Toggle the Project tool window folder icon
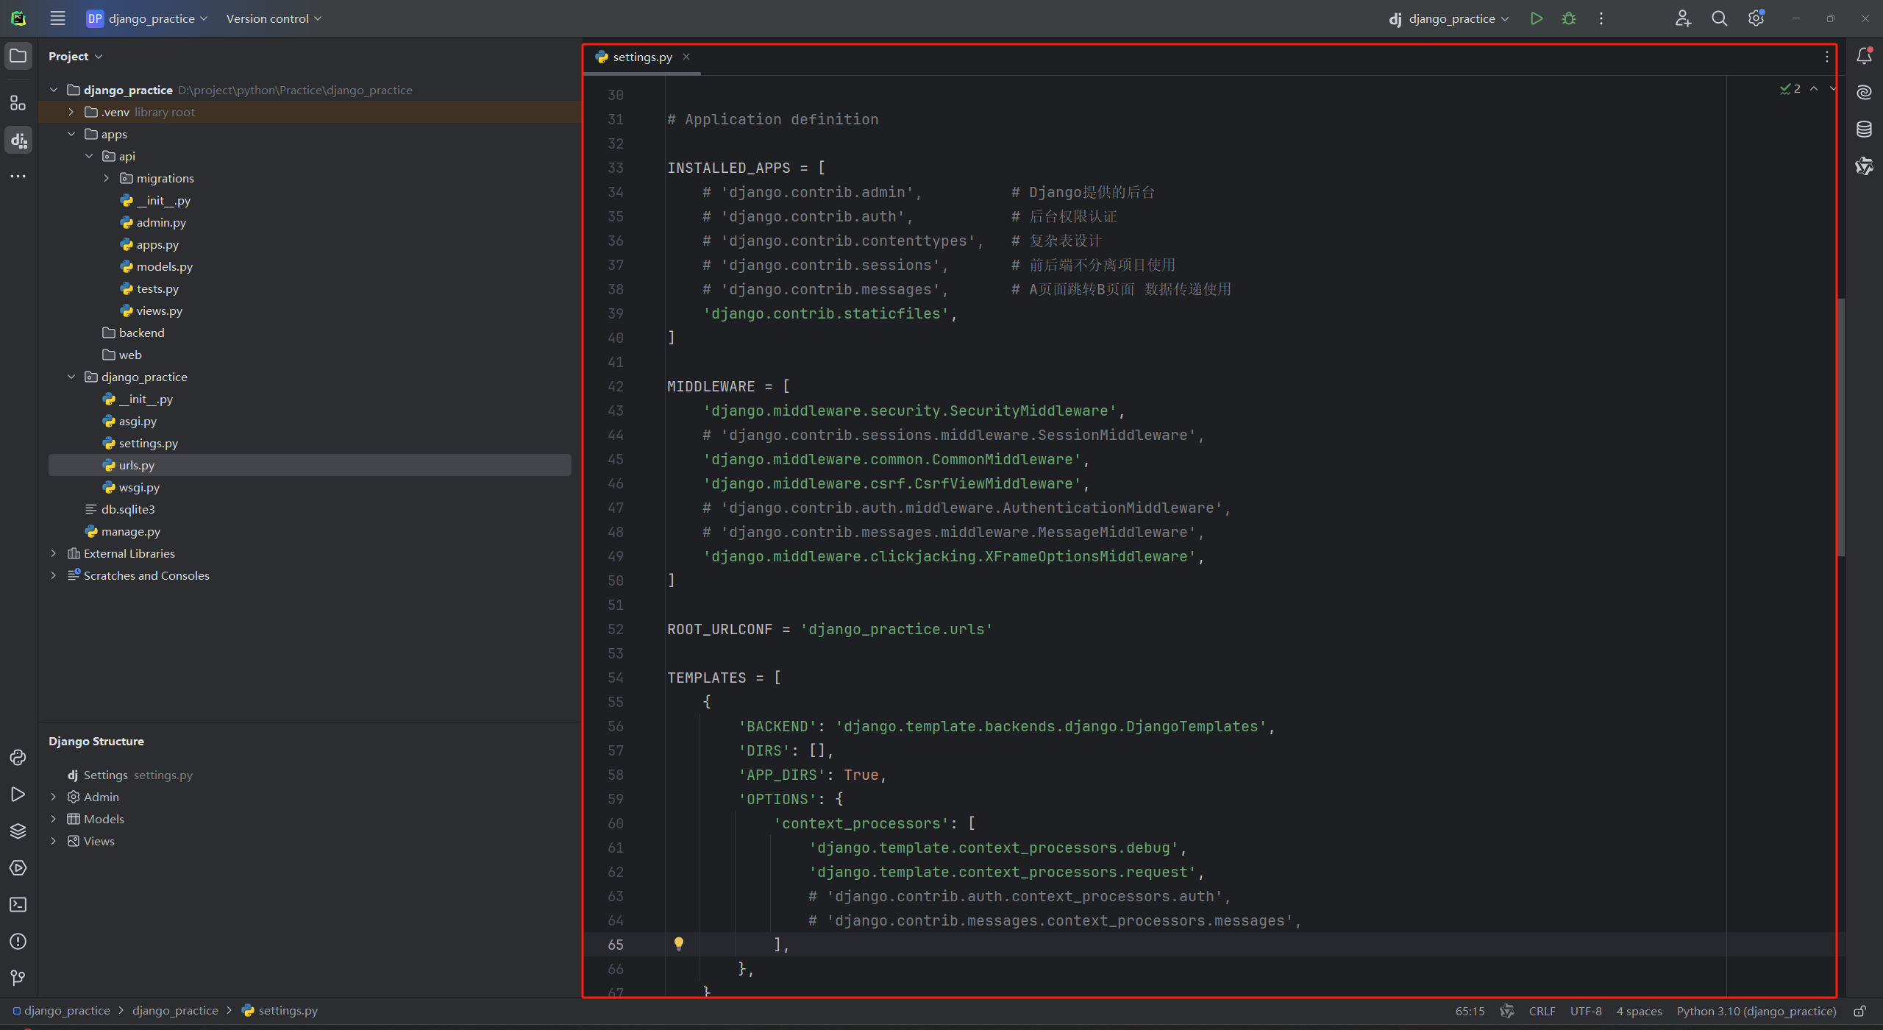The image size is (1883, 1030). [18, 56]
